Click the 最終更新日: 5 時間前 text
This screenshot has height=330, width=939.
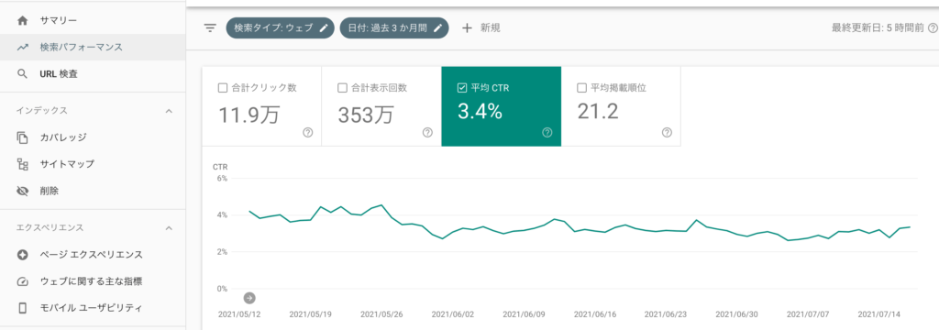(x=878, y=28)
